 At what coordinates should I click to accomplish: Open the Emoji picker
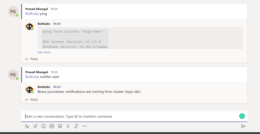point(44,126)
